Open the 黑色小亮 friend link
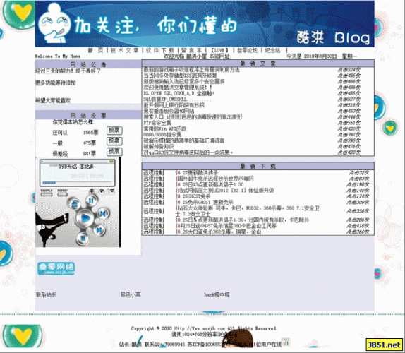The height and width of the screenshot is (353, 405). click(x=131, y=294)
